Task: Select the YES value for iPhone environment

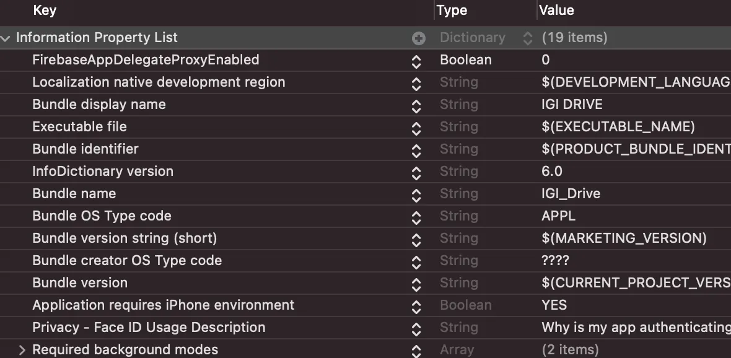Action: click(x=554, y=305)
